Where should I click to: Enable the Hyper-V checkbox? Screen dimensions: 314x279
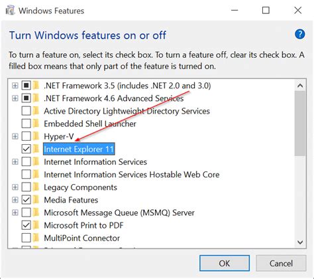click(x=26, y=136)
